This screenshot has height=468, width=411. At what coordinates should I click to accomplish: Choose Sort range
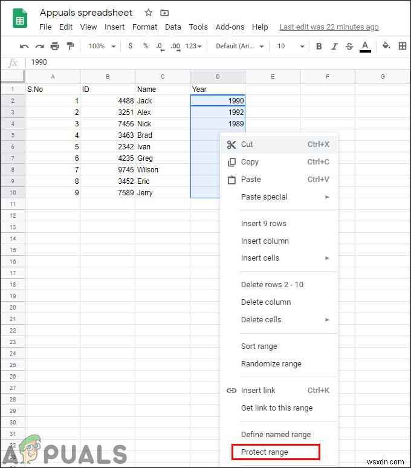click(279, 346)
